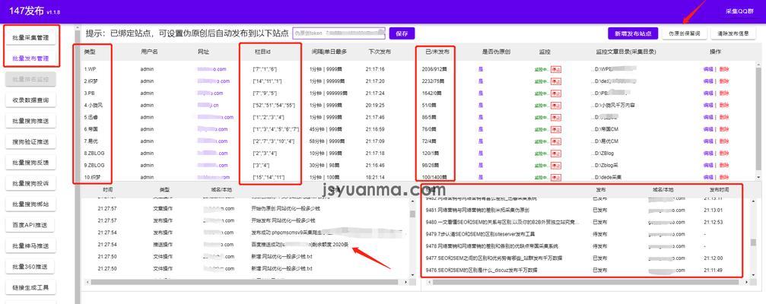Open 批量搜狗反馈 in the sidebar

click(30, 163)
